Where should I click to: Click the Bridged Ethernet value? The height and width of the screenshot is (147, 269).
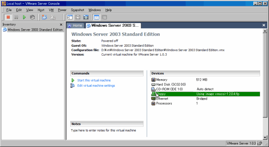[x=202, y=99]
